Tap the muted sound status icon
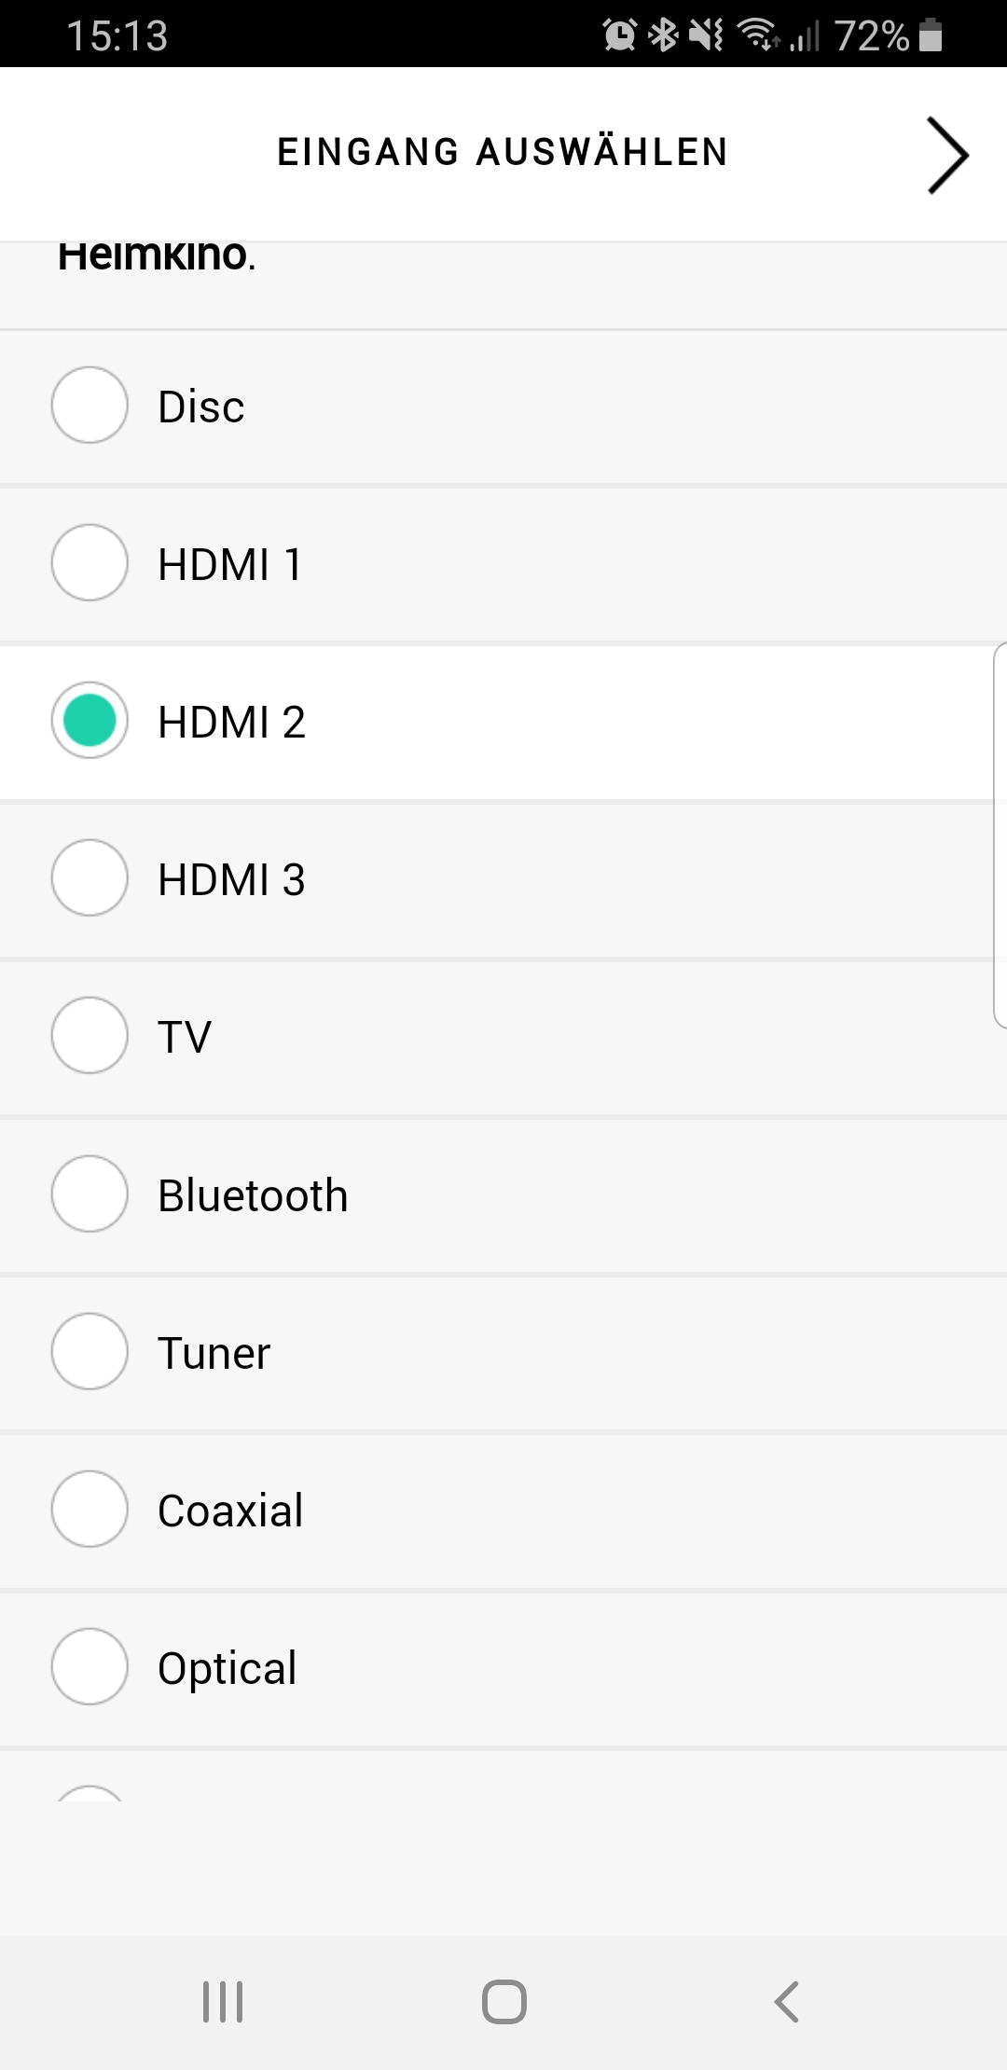The width and height of the screenshot is (1007, 2070). tap(706, 35)
